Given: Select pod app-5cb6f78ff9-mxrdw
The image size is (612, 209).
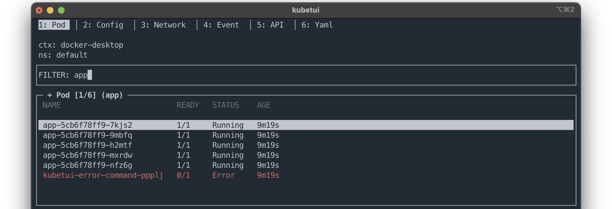Looking at the screenshot, I should (x=306, y=155).
